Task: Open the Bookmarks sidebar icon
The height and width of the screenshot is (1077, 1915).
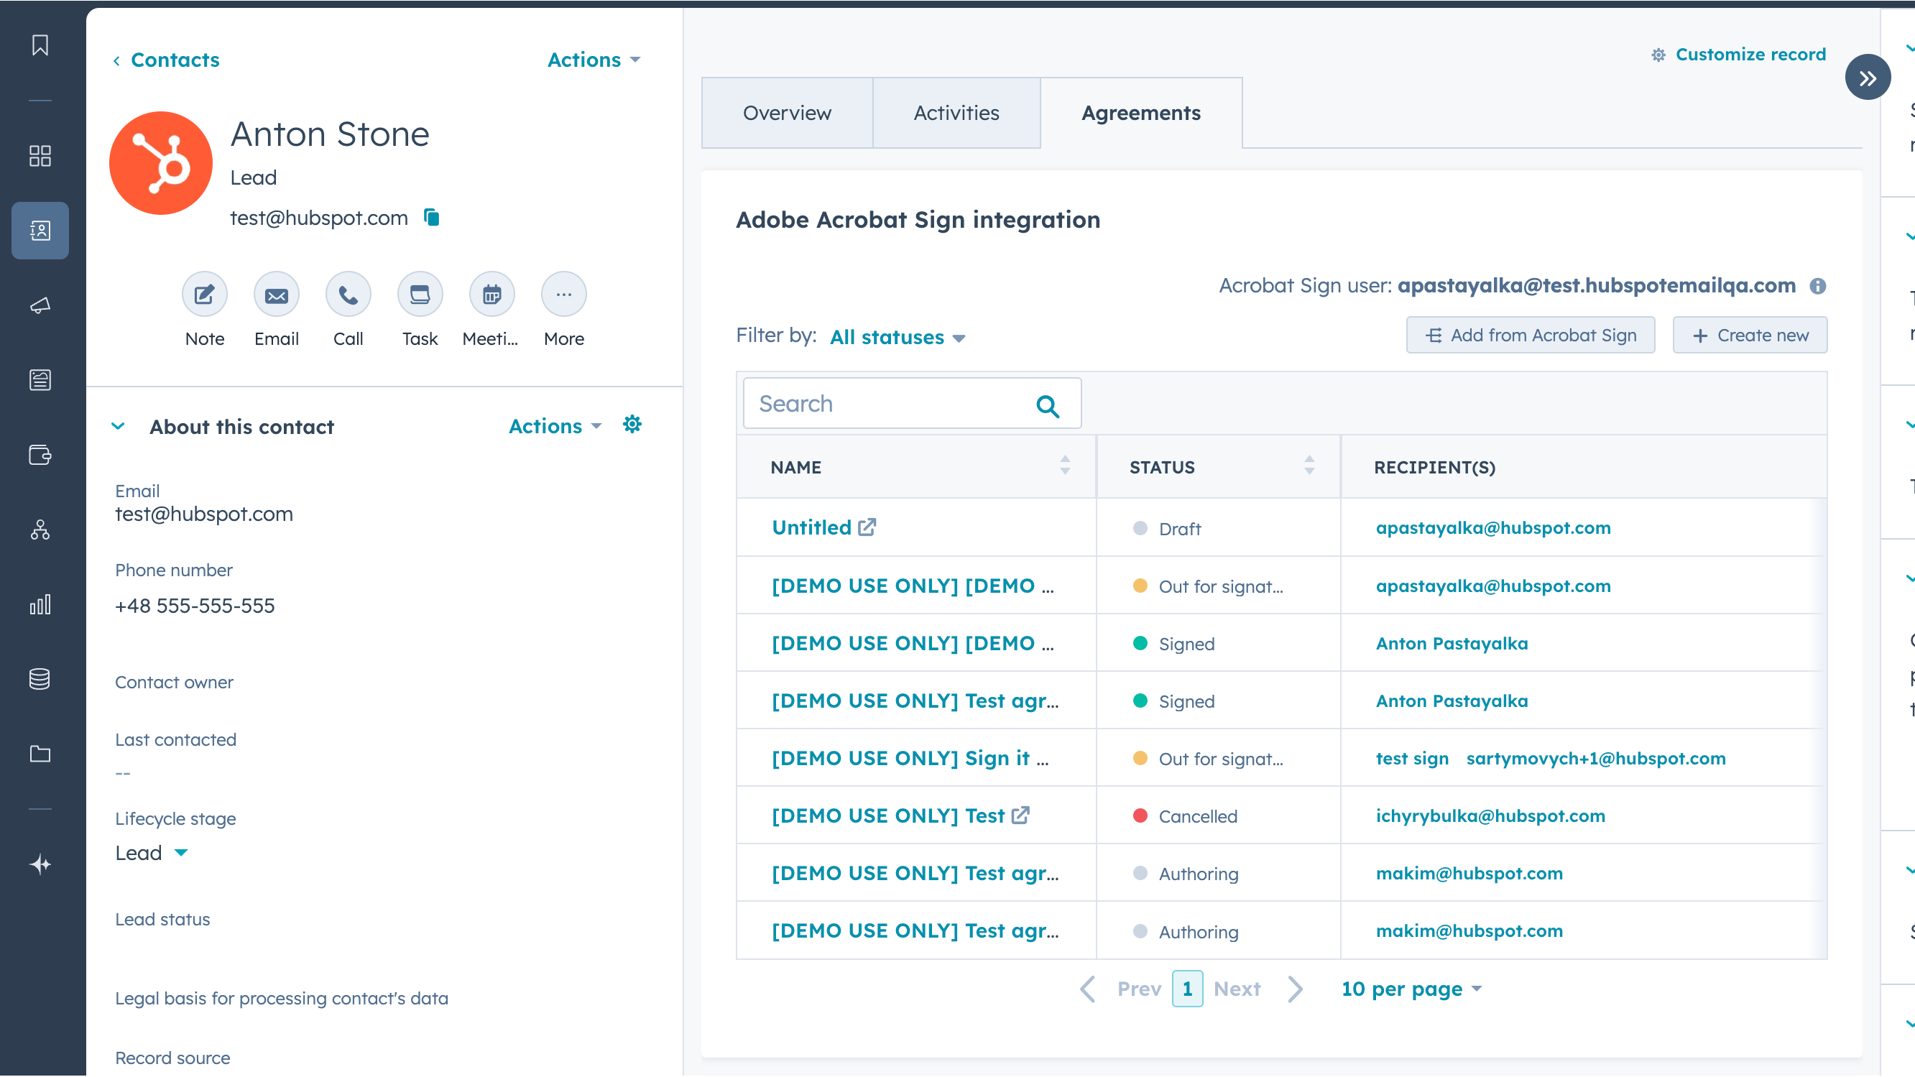Action: pyautogui.click(x=40, y=45)
